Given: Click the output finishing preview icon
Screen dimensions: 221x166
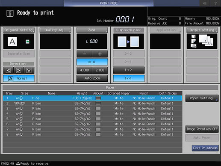Looking at the screenshot, I should pyautogui.click(x=202, y=41).
